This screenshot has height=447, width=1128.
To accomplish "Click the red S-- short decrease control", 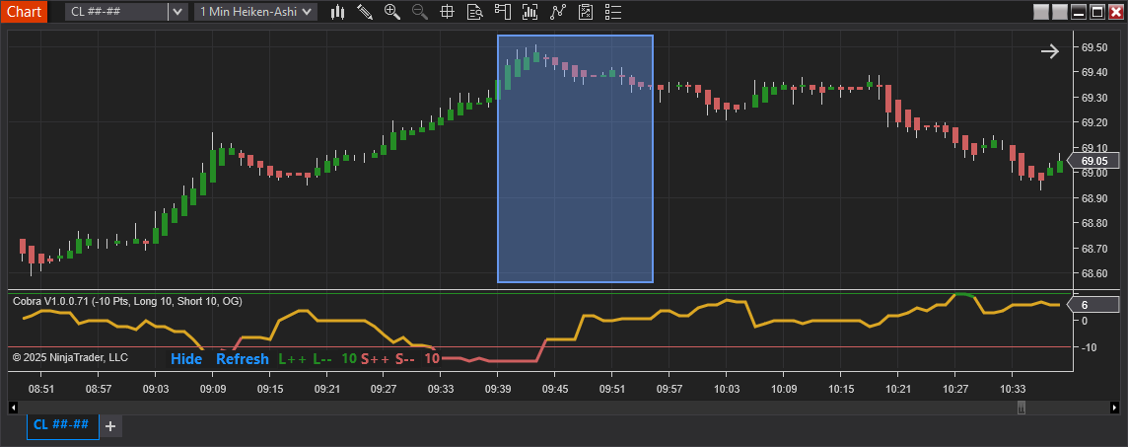I will [405, 359].
